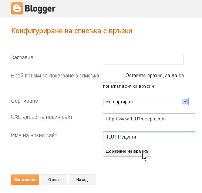The height and width of the screenshot is (193, 202).
Task: Click the покажат всички връзки hint line
Action: click(128, 86)
